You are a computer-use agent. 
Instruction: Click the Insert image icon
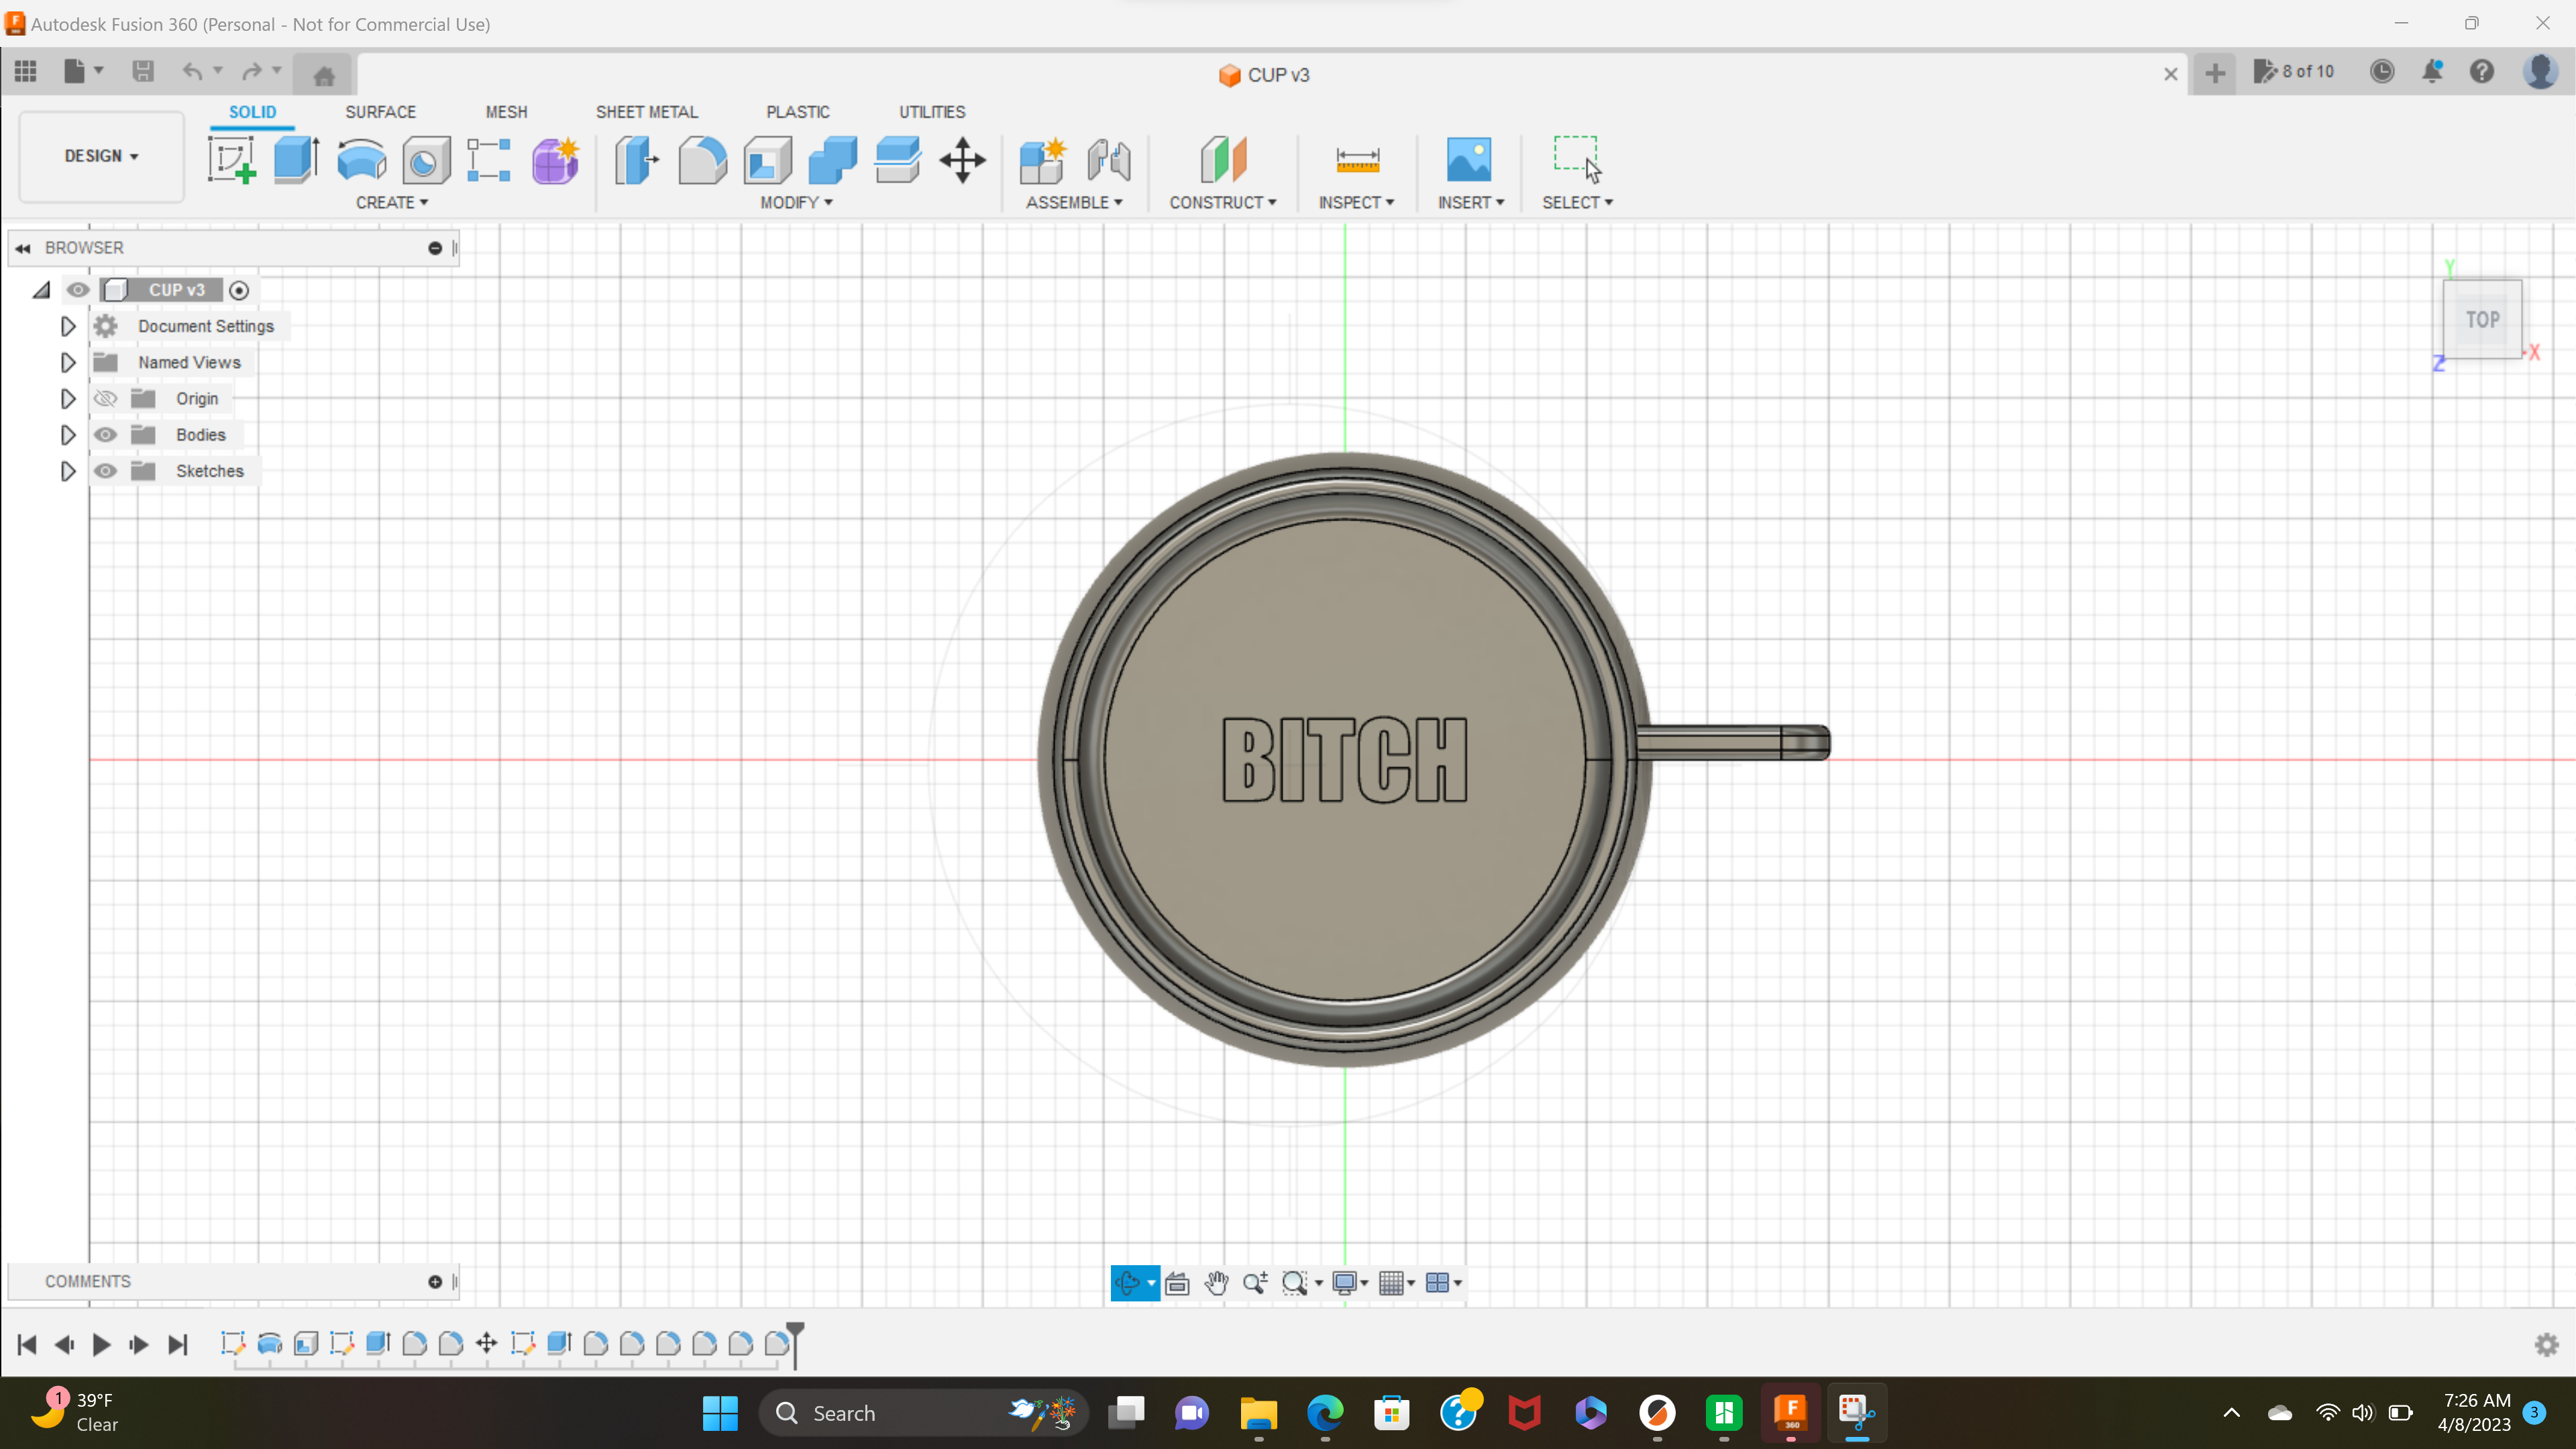pyautogui.click(x=1468, y=160)
